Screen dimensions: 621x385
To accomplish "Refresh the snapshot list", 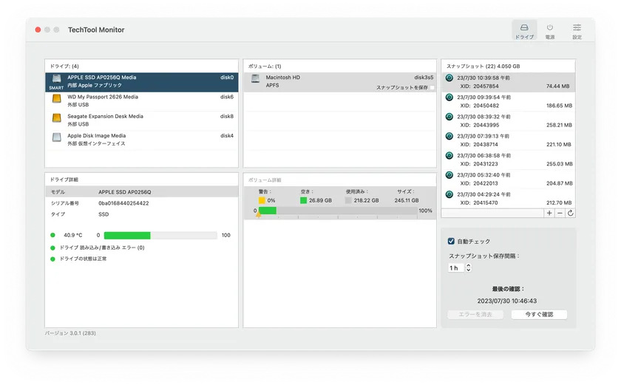I will (570, 214).
